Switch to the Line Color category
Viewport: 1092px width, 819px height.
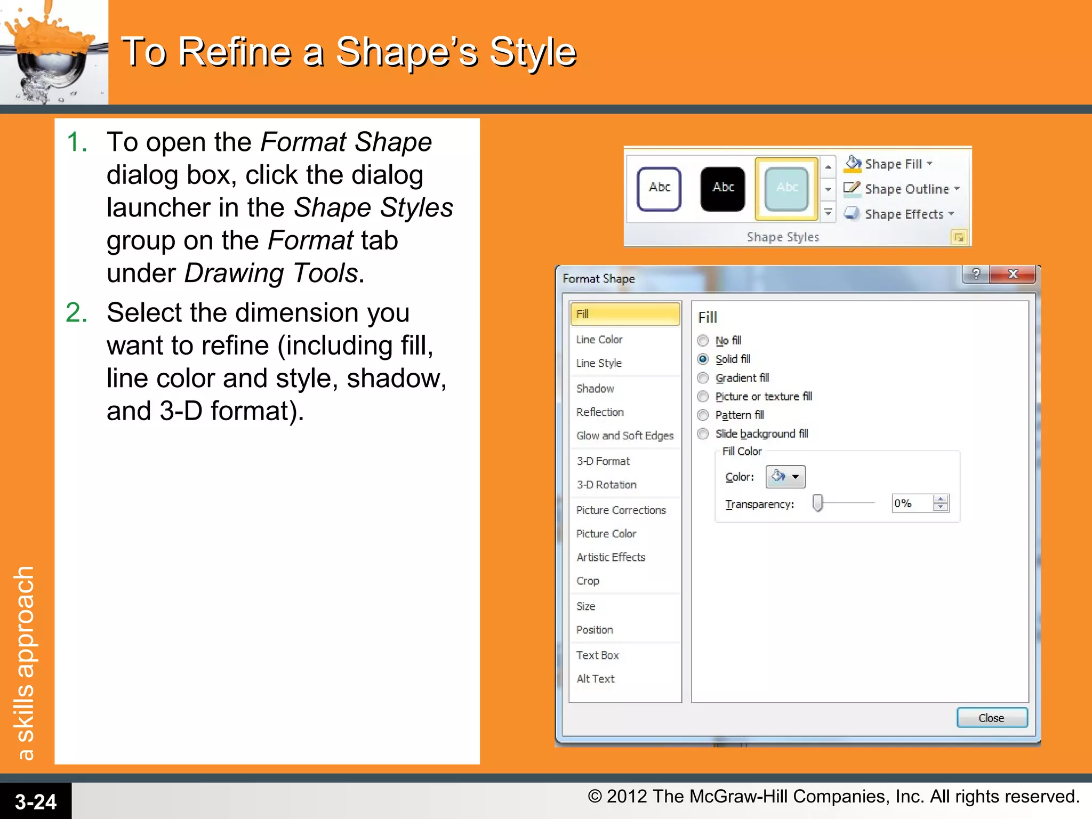(599, 340)
